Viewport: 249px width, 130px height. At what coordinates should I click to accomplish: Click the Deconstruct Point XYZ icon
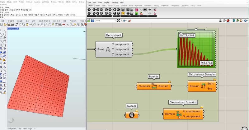click(x=108, y=49)
